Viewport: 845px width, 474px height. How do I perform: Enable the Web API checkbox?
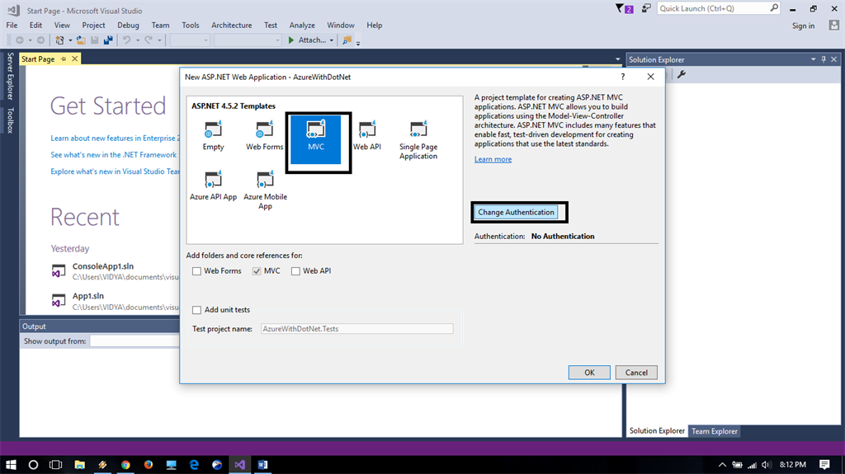(295, 271)
